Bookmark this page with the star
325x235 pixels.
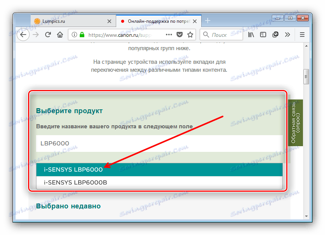[190, 35]
